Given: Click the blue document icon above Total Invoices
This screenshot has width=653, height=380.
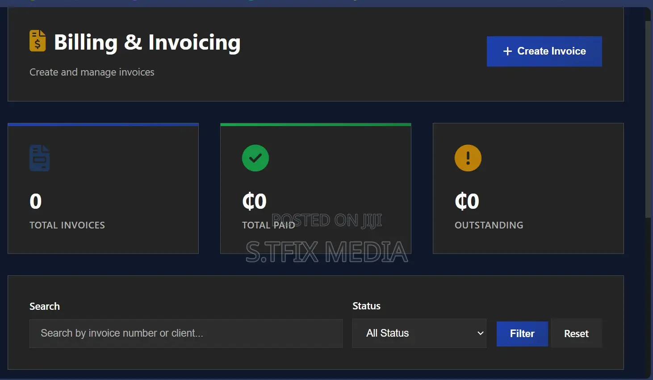Looking at the screenshot, I should pos(39,158).
